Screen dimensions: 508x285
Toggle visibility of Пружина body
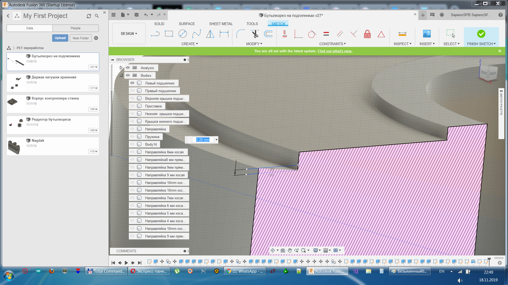pos(132,137)
